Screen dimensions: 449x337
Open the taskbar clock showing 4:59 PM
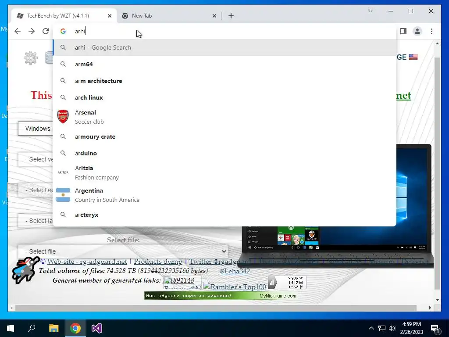[x=411, y=328]
